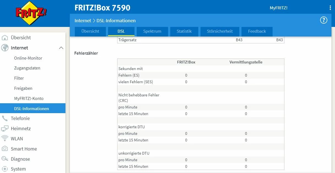Viewport: 335px width, 173px height.
Task: Select DSL-Informationen in the sidebar
Action: [33, 108]
